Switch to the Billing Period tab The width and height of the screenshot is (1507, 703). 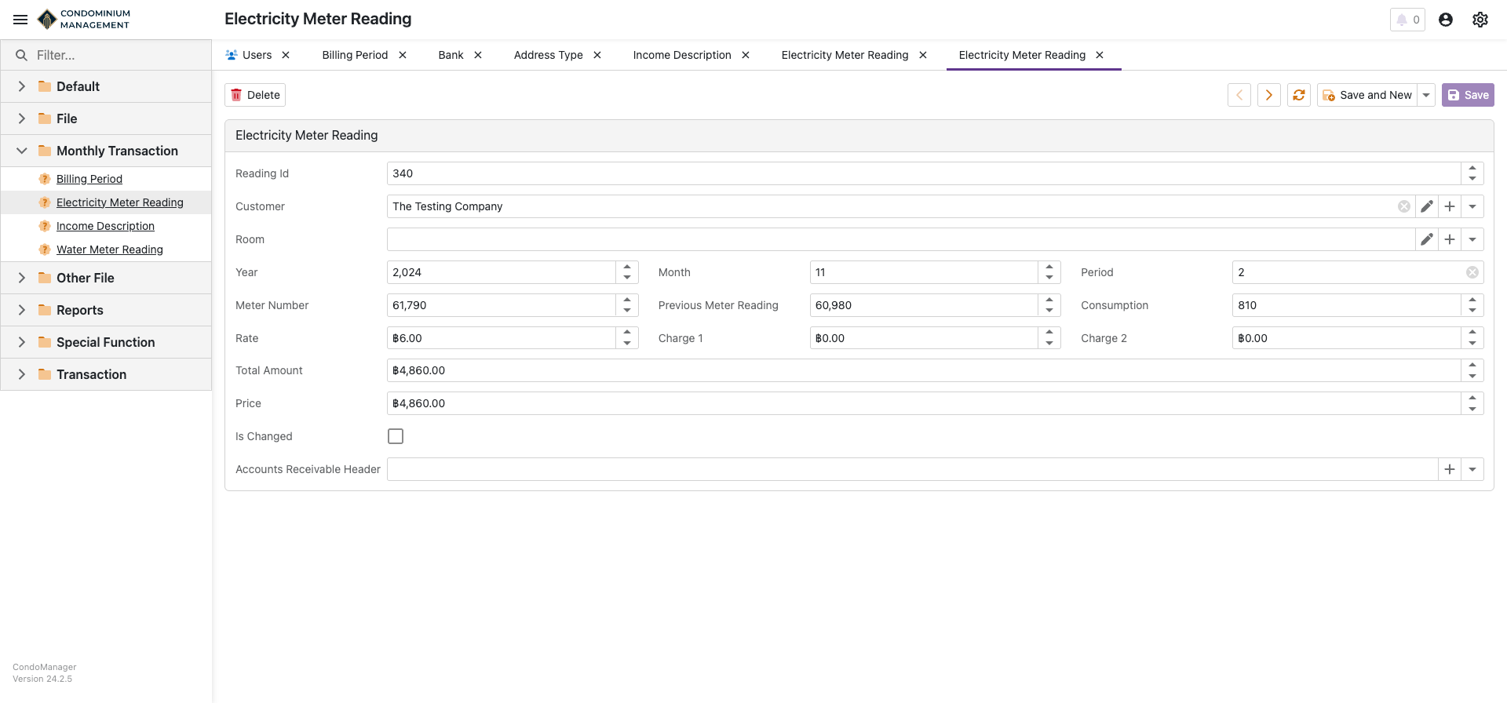[x=355, y=55]
